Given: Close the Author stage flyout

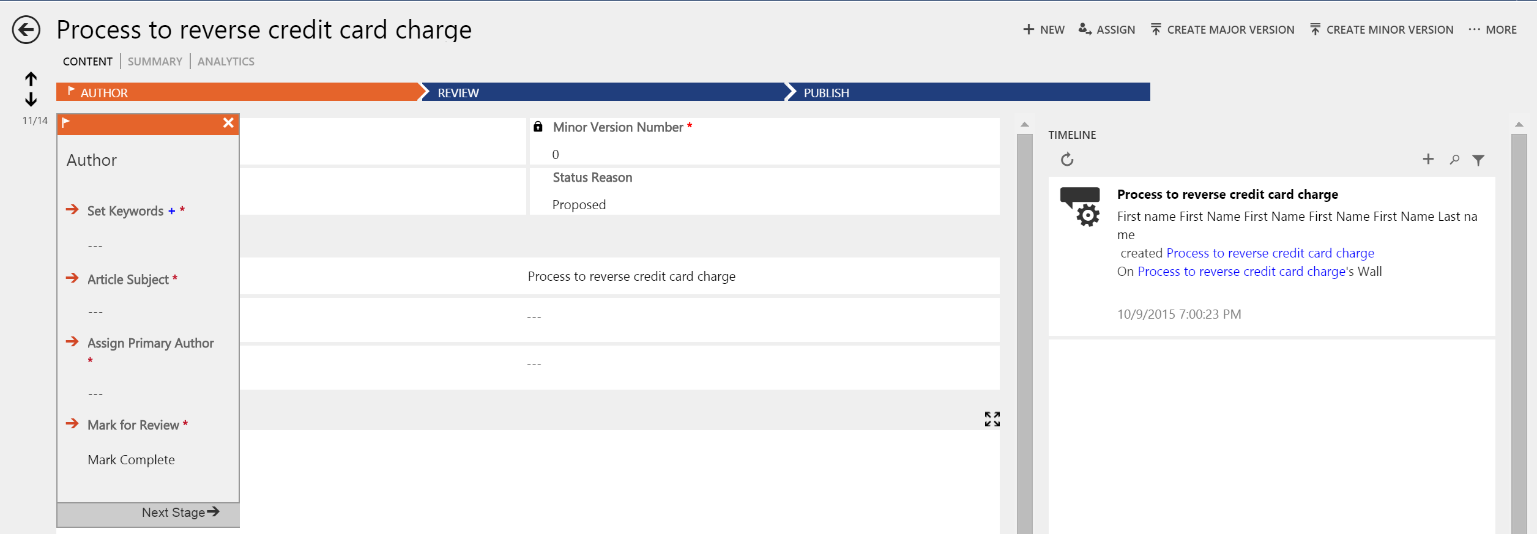Looking at the screenshot, I should 228,123.
